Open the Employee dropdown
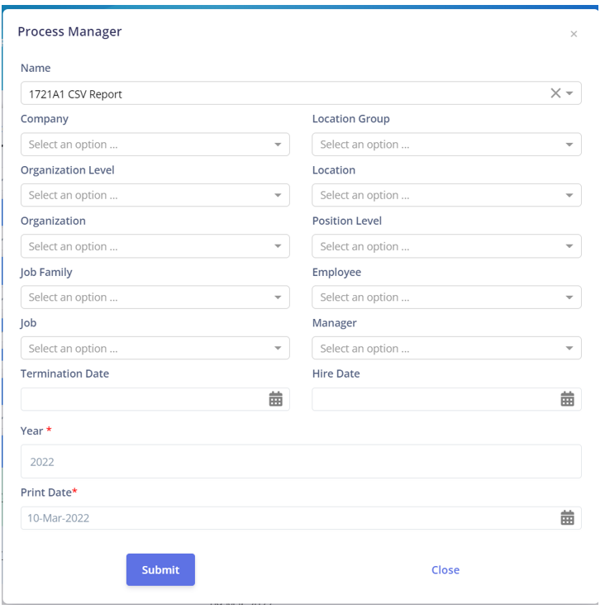Image resolution: width=605 pixels, height=609 pixels. [446, 297]
